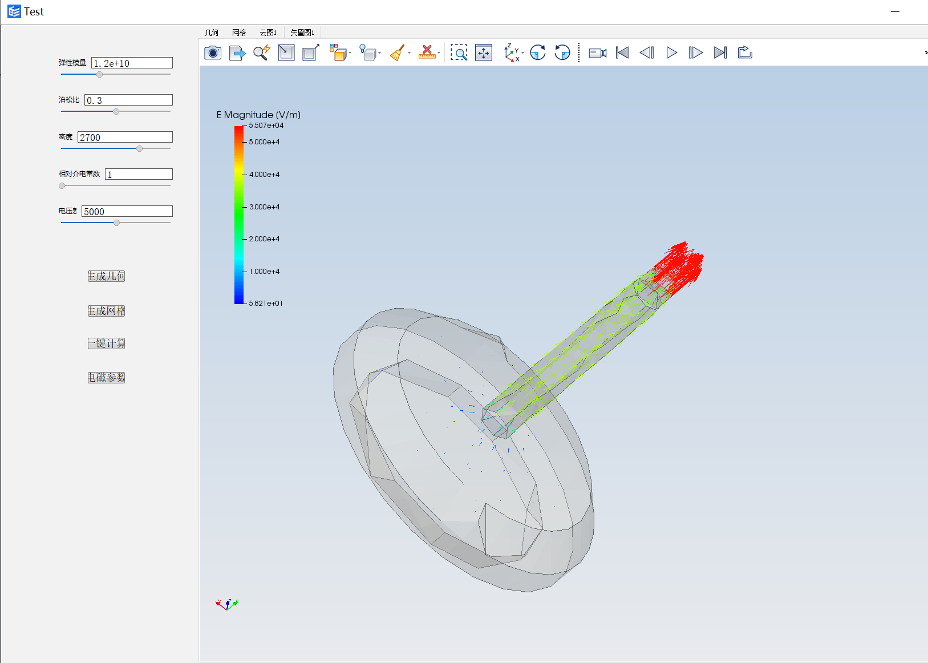This screenshot has width=928, height=663.
Task: Click the 电压 input field showing 5000
Action: click(127, 211)
